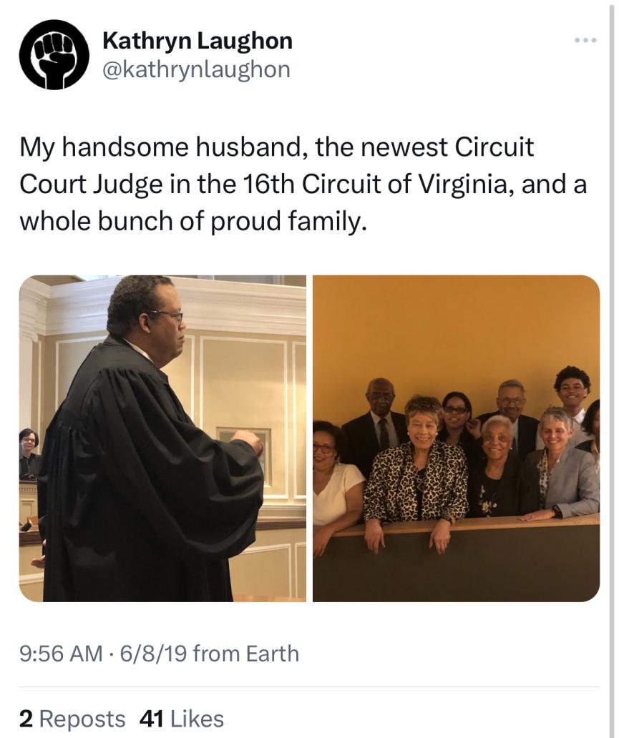Image resolution: width=619 pixels, height=738 pixels.
Task: Click the vertical scrollbar at the right edge
Action: [611, 369]
